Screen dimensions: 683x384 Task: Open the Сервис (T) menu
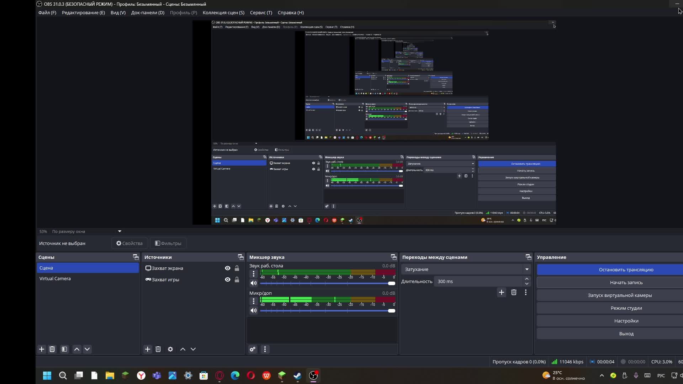point(261,12)
